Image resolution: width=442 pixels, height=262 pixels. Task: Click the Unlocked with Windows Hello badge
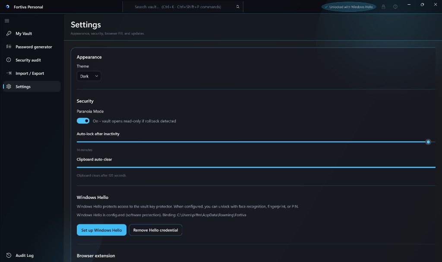[x=349, y=7]
